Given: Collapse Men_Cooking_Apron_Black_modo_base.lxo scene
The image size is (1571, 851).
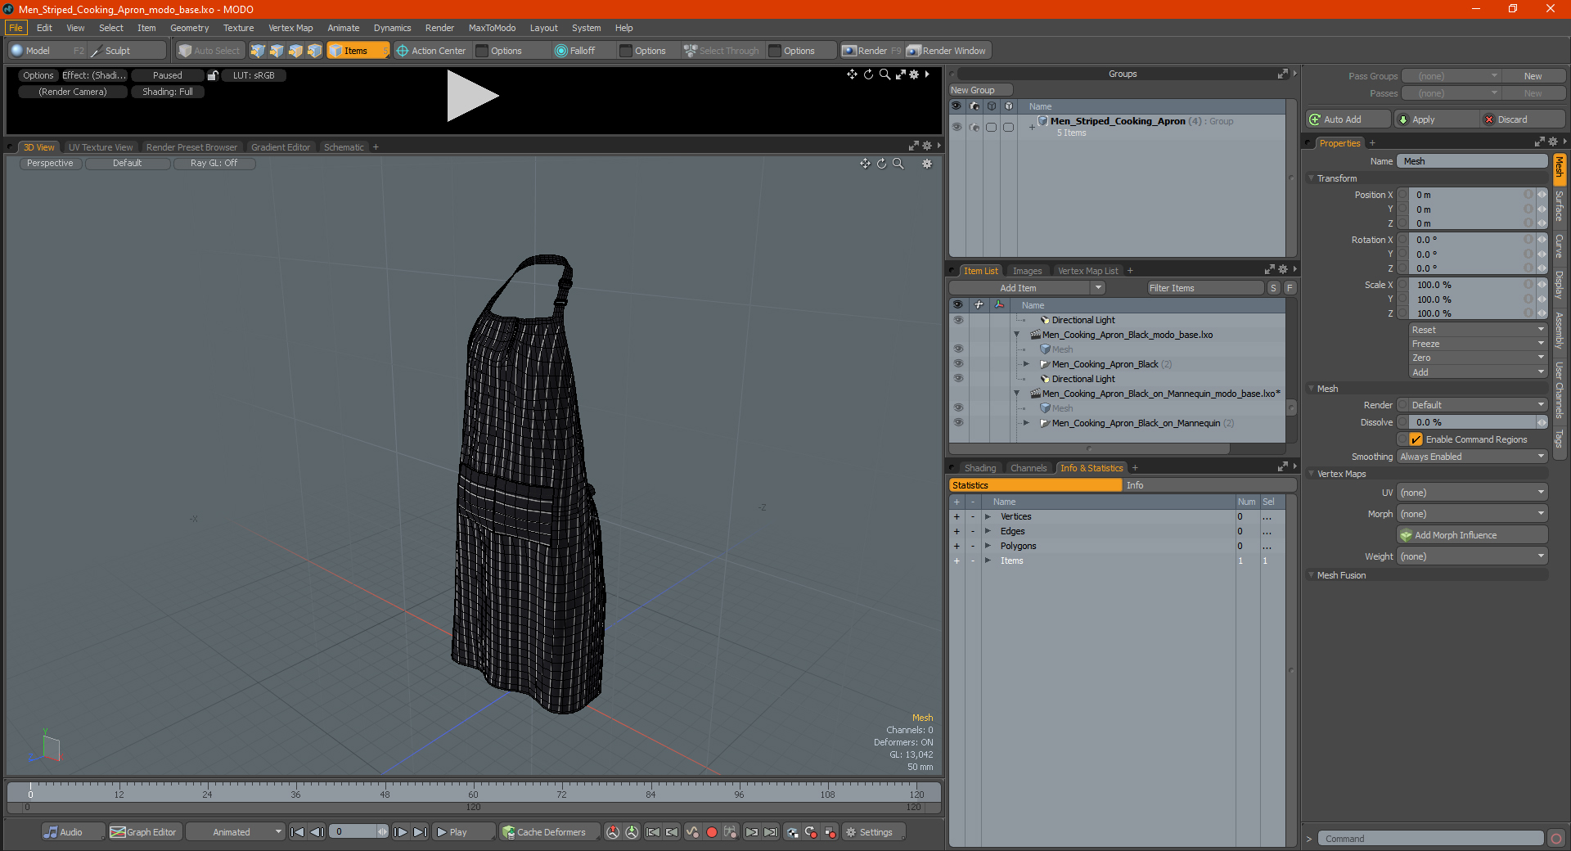Looking at the screenshot, I should tap(1017, 335).
